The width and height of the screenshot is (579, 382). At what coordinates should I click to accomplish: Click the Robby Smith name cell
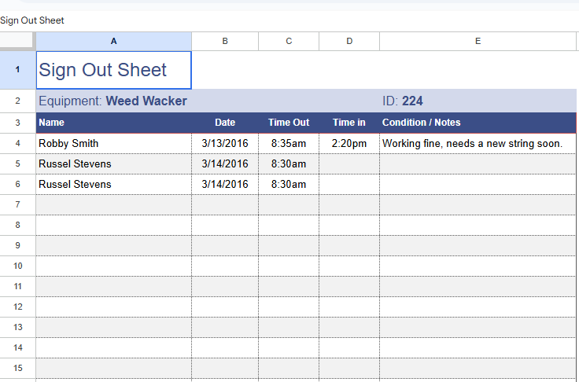113,143
